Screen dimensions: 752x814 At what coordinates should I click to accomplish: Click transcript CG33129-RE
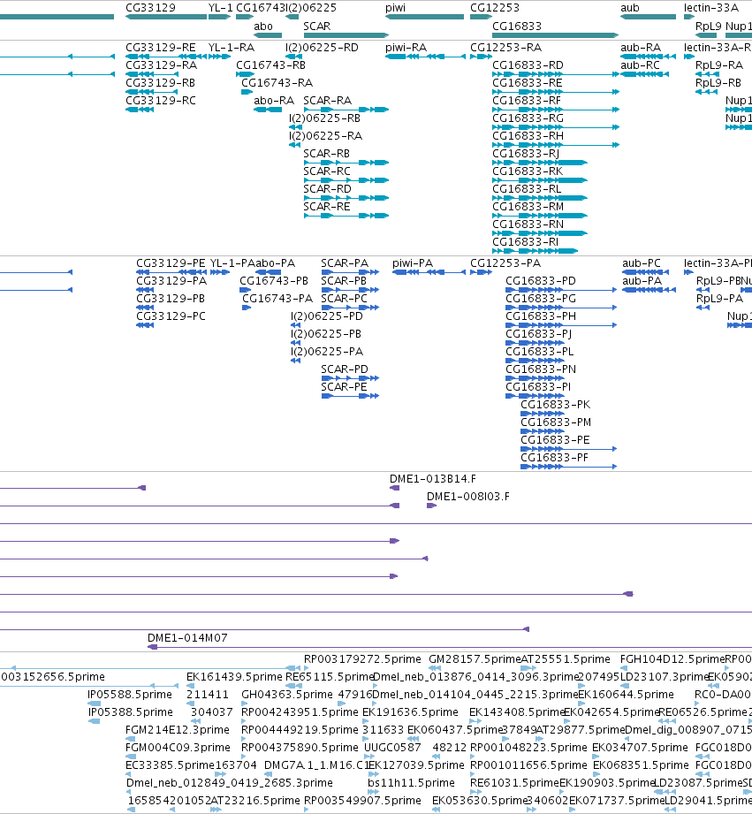[166, 57]
